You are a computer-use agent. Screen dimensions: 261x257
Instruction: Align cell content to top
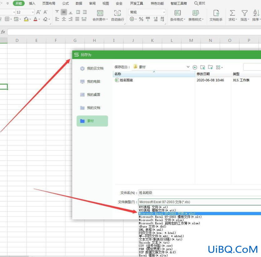57,12
